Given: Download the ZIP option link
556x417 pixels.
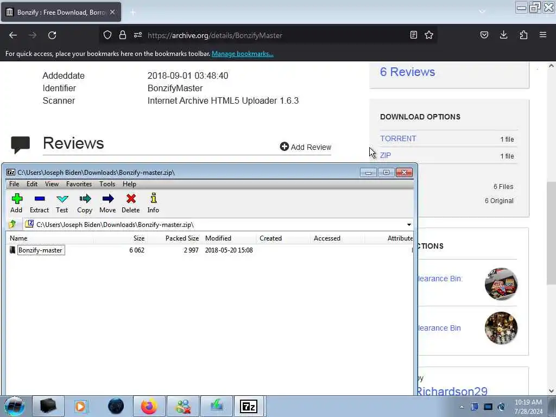Looking at the screenshot, I should pos(386,155).
